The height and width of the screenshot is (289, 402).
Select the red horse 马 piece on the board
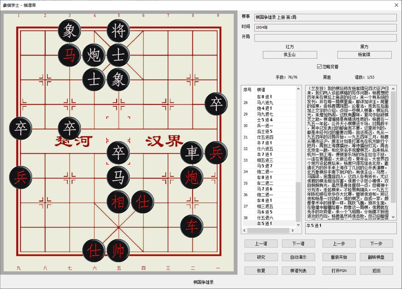click(69, 54)
